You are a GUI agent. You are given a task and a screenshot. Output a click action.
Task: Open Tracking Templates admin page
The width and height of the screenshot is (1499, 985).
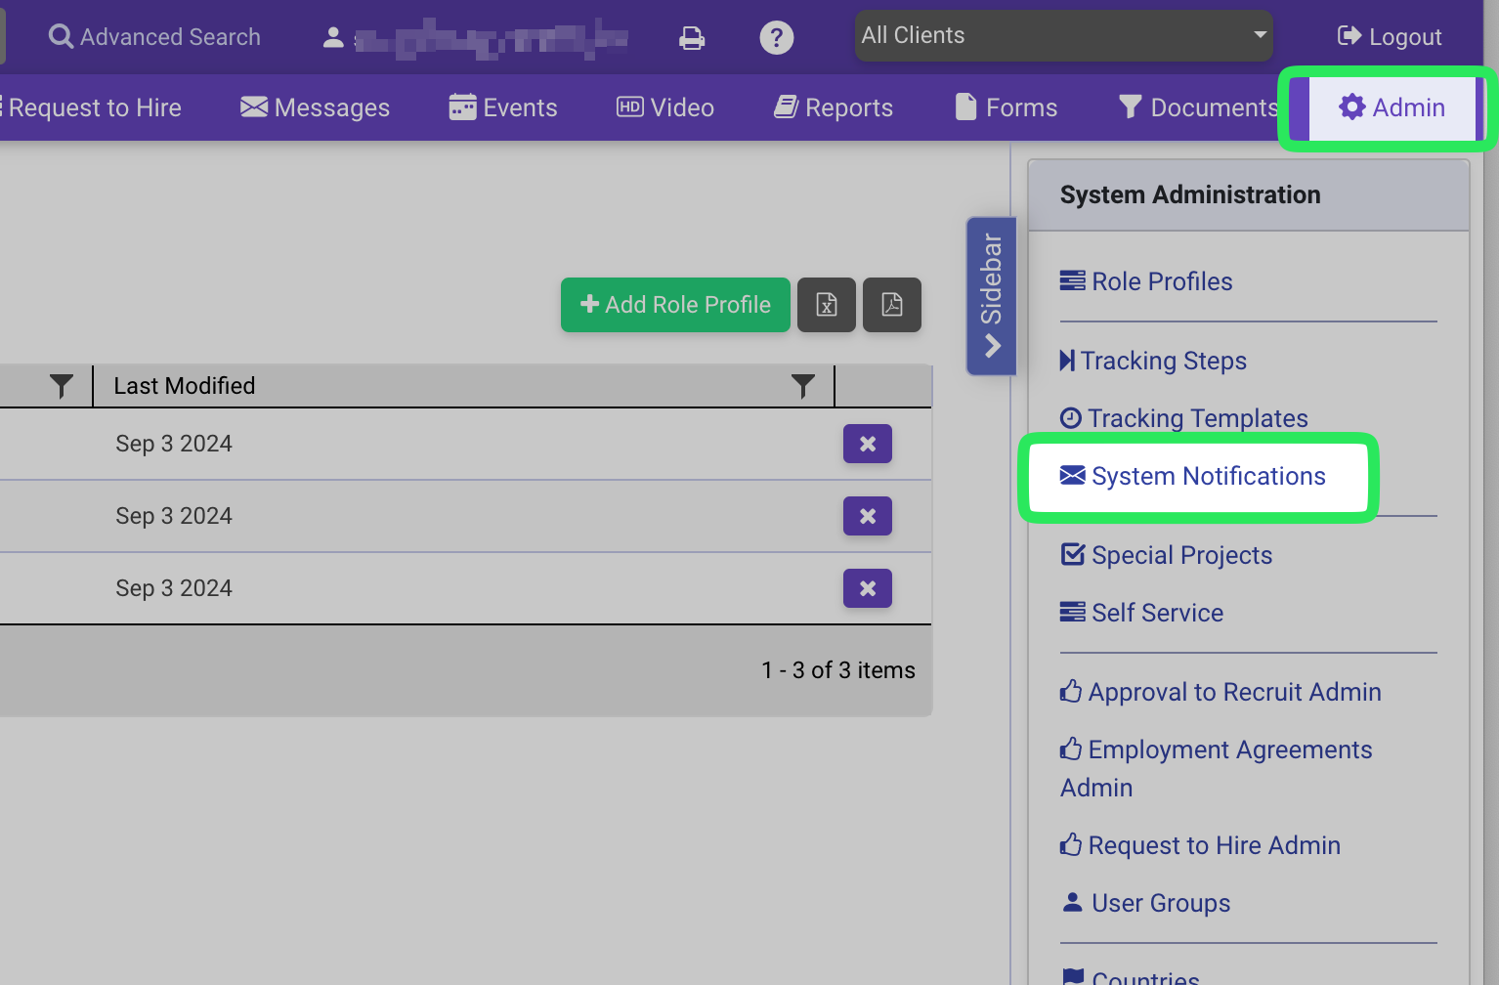[1184, 418]
